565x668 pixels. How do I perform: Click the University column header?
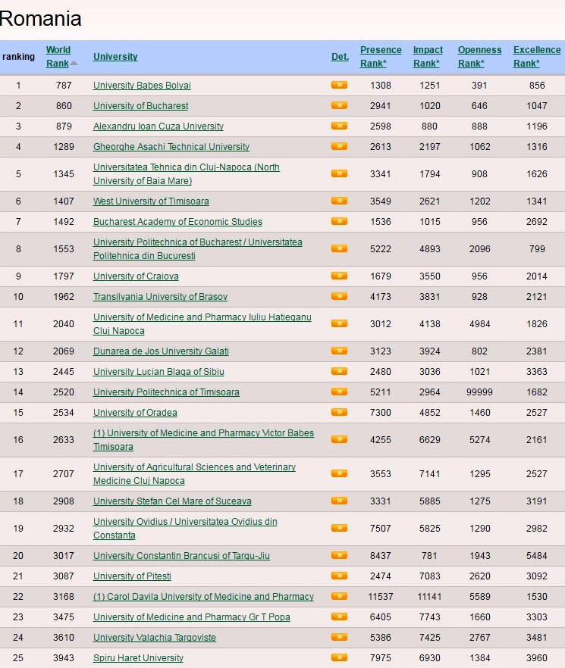point(115,57)
